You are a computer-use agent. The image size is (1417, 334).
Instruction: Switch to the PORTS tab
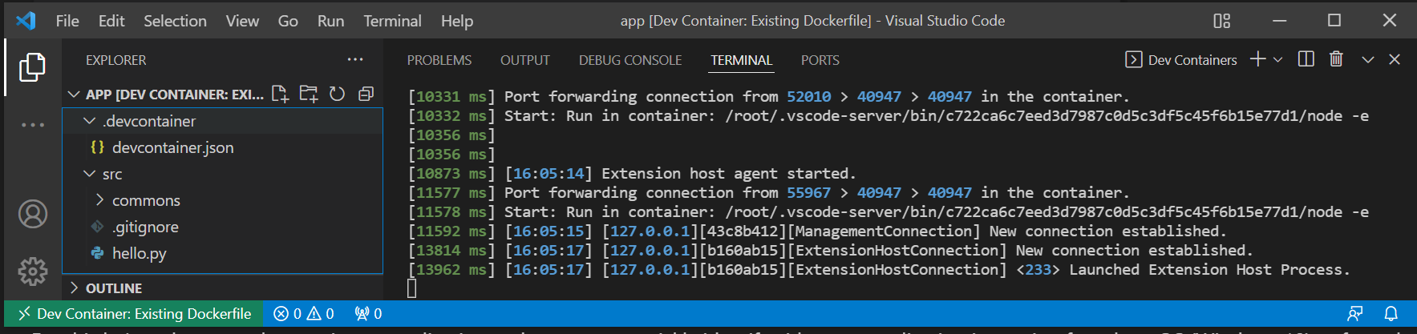[x=820, y=60]
